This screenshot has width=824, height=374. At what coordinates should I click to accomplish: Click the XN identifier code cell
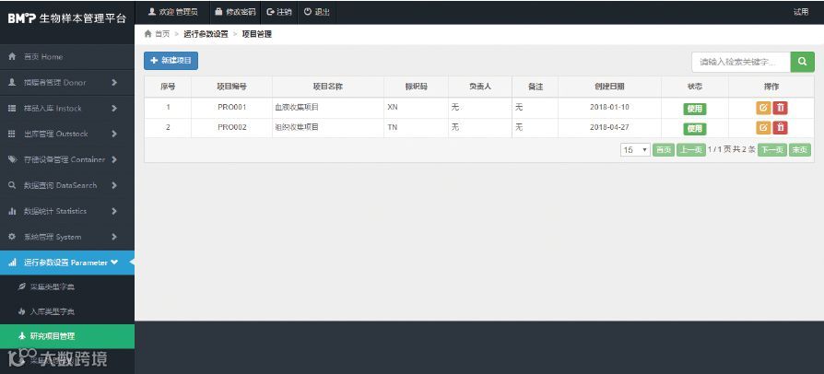point(417,107)
